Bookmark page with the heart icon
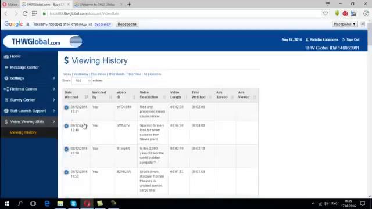 coord(325,13)
